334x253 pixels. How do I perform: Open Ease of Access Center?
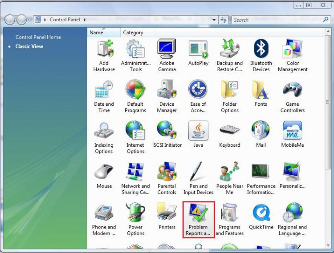[x=198, y=97]
